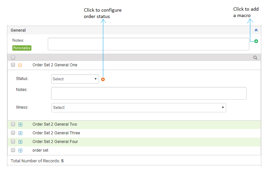Toggle the select-all checkbox in grid header
Image resolution: width=264 pixels, height=172 pixels.
click(13, 58)
